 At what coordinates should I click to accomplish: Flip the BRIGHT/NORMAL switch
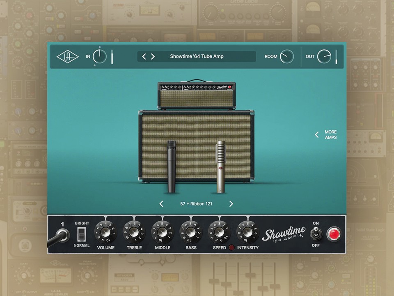(82, 234)
